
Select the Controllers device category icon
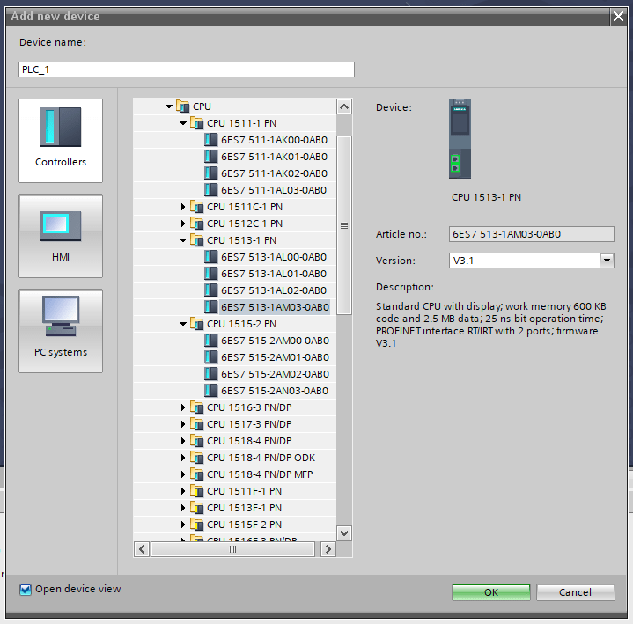click(x=61, y=128)
